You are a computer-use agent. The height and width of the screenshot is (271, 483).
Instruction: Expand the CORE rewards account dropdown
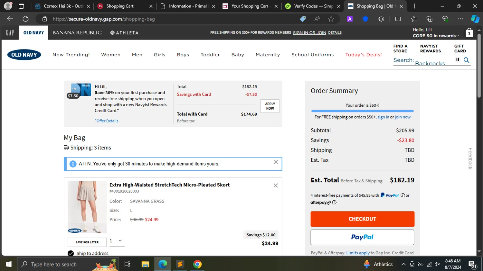click(436, 36)
